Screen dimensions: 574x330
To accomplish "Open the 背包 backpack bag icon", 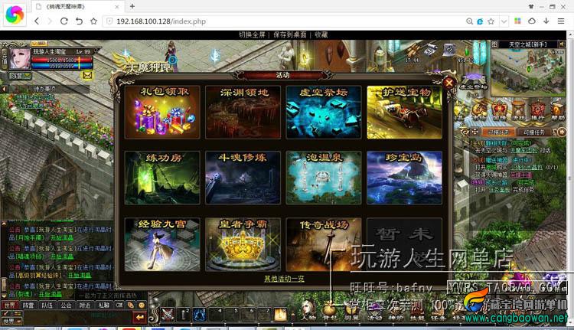I will [x=329, y=312].
